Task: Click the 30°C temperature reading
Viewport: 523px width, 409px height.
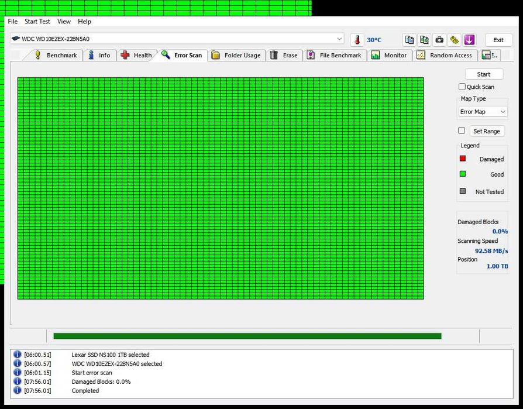Action: (374, 40)
